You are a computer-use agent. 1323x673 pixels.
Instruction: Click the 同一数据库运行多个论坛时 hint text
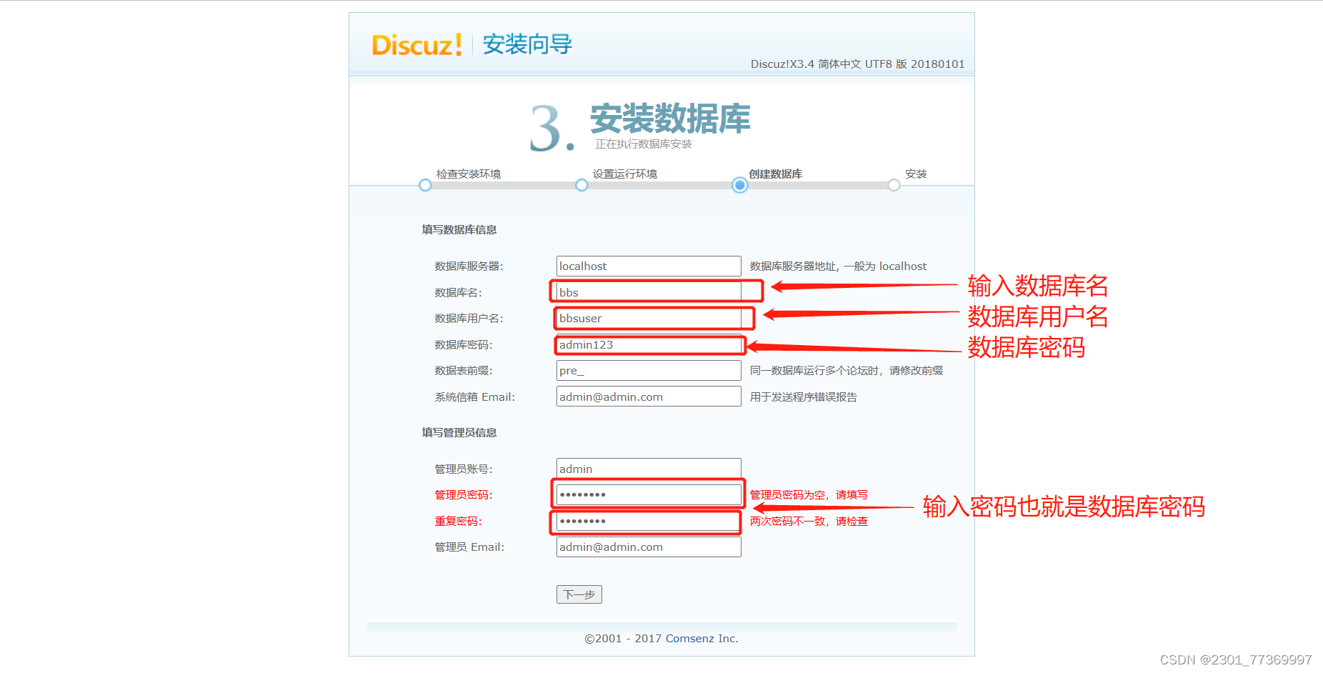coord(847,370)
